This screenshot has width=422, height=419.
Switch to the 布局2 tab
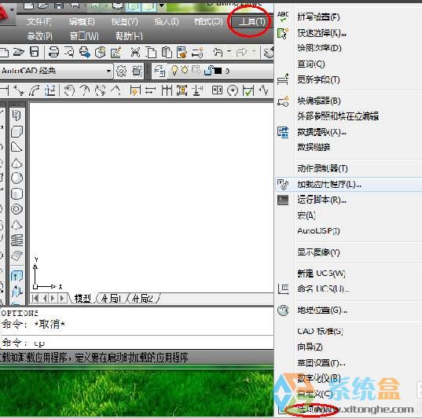pos(143,299)
